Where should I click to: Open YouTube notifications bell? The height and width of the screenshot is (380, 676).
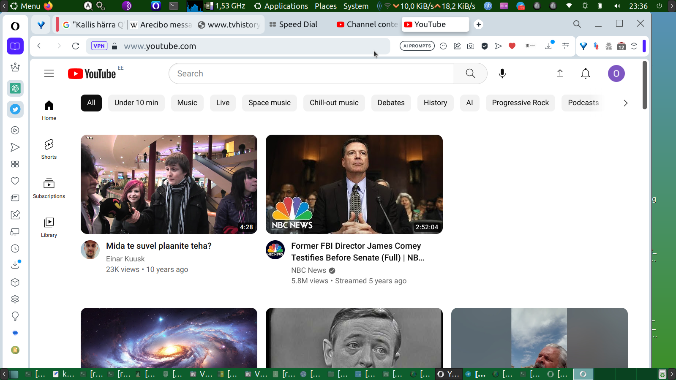[x=586, y=73]
